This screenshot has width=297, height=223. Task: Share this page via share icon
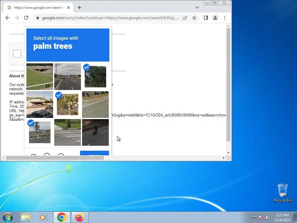point(185,18)
